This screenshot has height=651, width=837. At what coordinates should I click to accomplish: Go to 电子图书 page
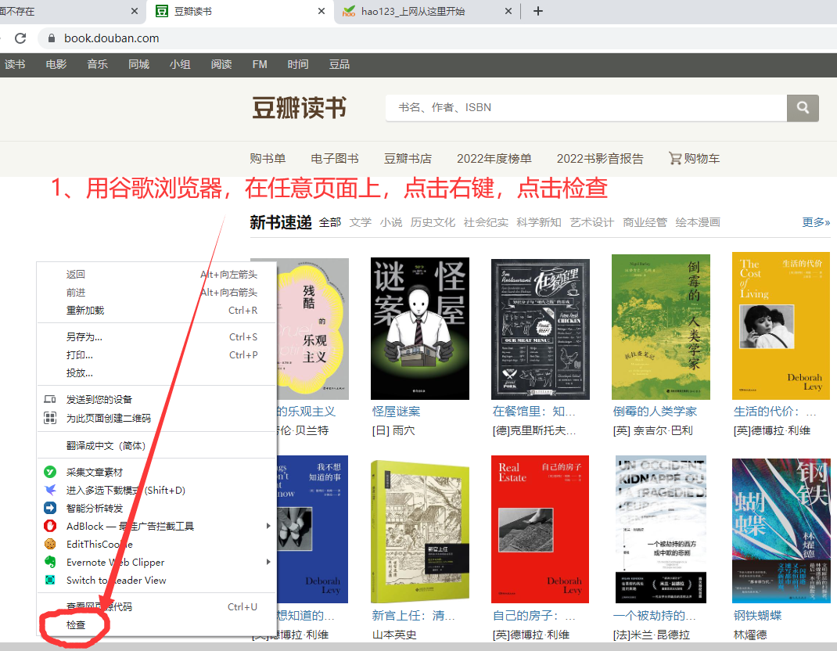335,159
